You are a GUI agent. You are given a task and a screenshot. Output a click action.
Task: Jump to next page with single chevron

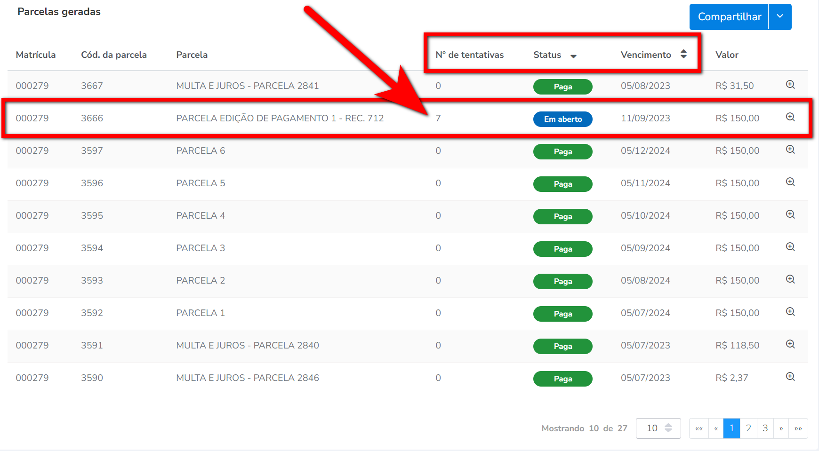[781, 428]
